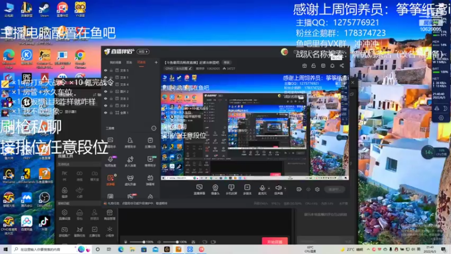The width and height of the screenshot is (451, 254).
Task: Toggle the preview eye icon in bottom toolbar
Action: click(308, 190)
